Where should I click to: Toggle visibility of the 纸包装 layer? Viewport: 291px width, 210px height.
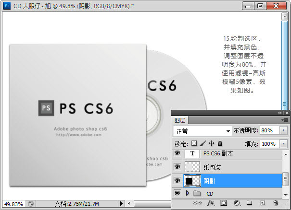177,167
